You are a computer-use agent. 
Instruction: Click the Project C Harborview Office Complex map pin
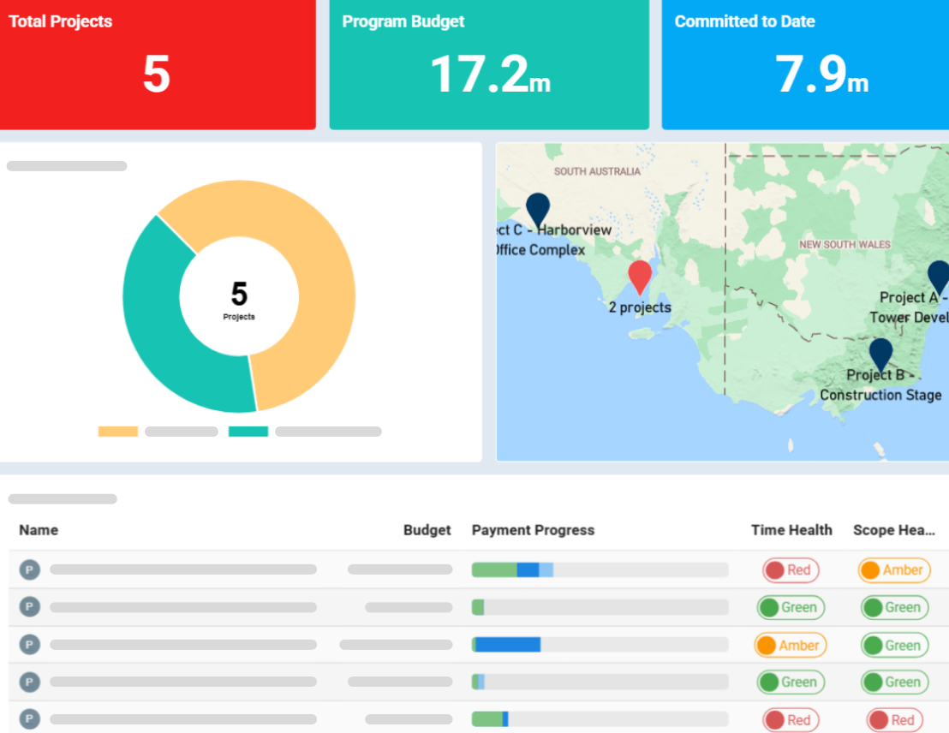tap(536, 210)
